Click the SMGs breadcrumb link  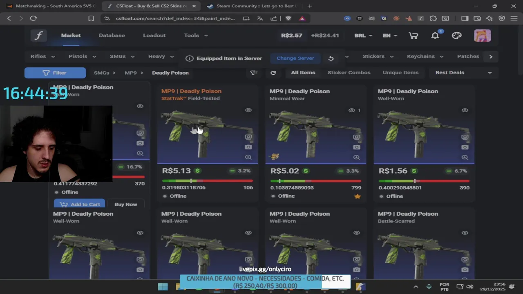pos(101,73)
